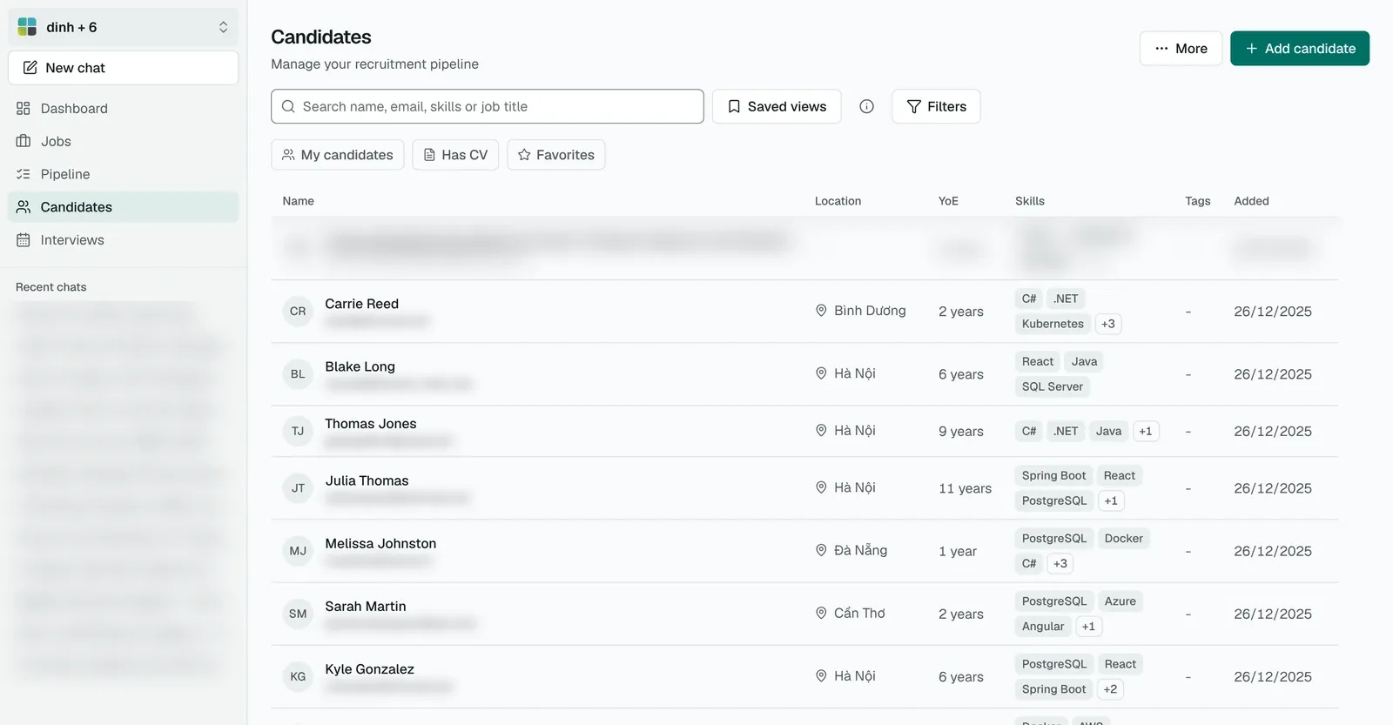The width and height of the screenshot is (1393, 725).
Task: Click the workspace logo icon beside dinh + 6
Action: [x=27, y=27]
